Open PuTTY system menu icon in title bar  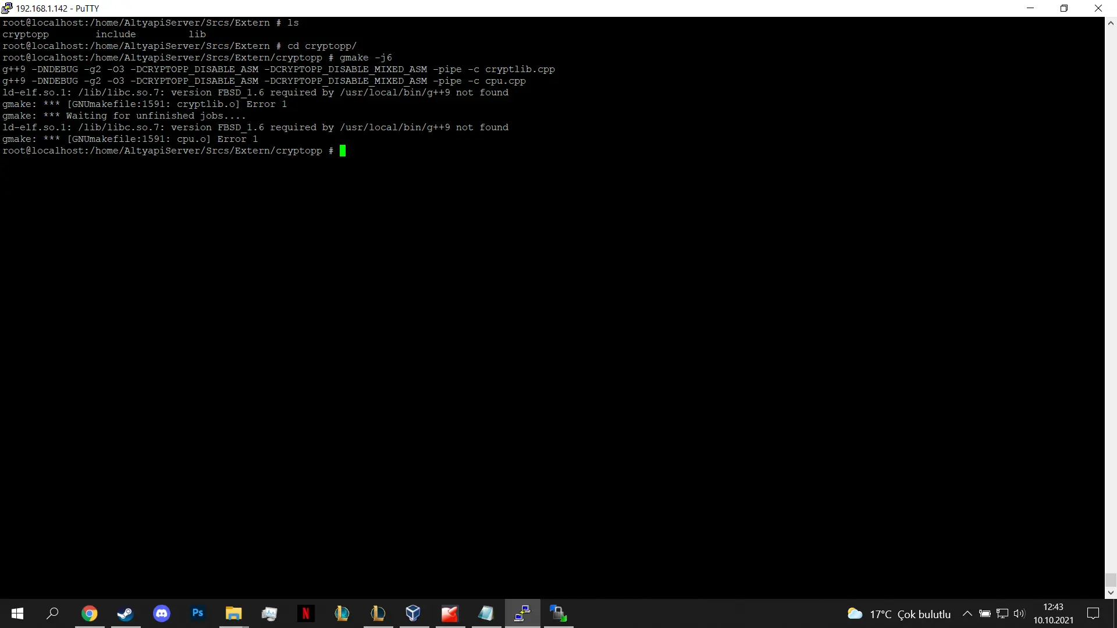(x=7, y=8)
